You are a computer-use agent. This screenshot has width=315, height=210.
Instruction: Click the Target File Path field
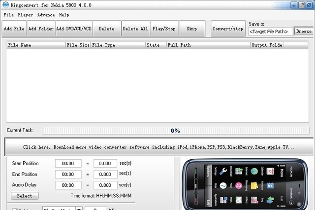270,32
